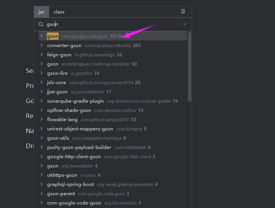Expand the flowable-lang row
Viewport: 275px width, 208px height.
point(42,120)
